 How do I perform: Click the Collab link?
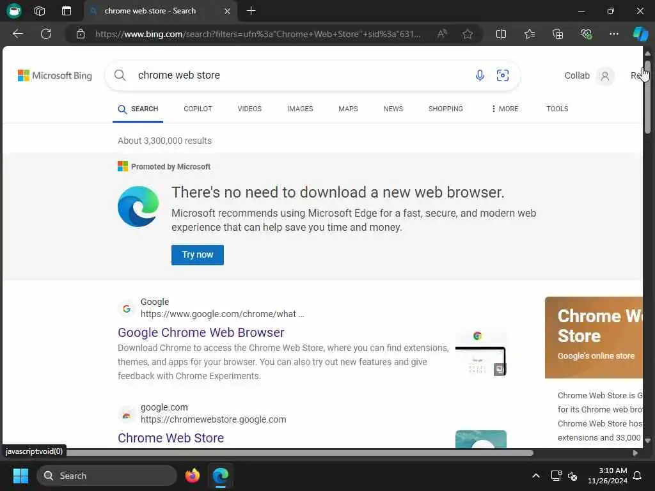577,75
